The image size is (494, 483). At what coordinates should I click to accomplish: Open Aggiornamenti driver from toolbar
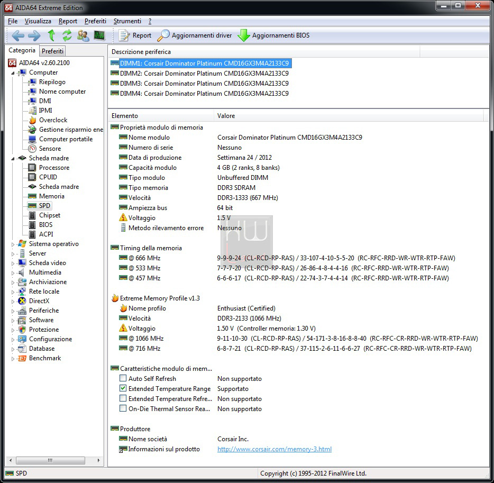point(195,35)
